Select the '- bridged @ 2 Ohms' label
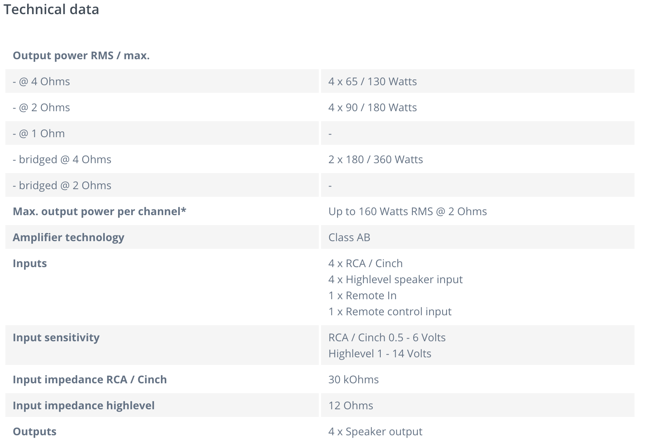Screen dimensions: 646x441 click(x=62, y=186)
